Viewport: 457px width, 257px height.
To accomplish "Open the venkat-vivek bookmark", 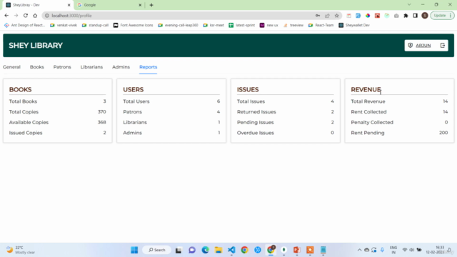I will [x=64, y=26].
